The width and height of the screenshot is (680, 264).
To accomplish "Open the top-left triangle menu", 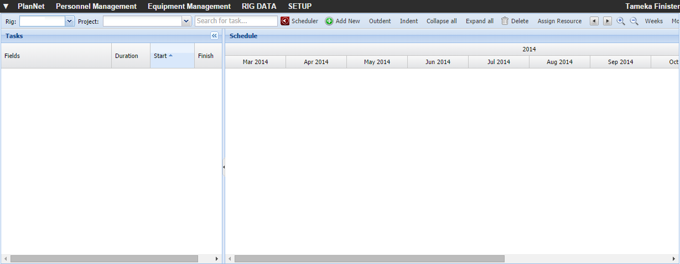I will 6,6.
